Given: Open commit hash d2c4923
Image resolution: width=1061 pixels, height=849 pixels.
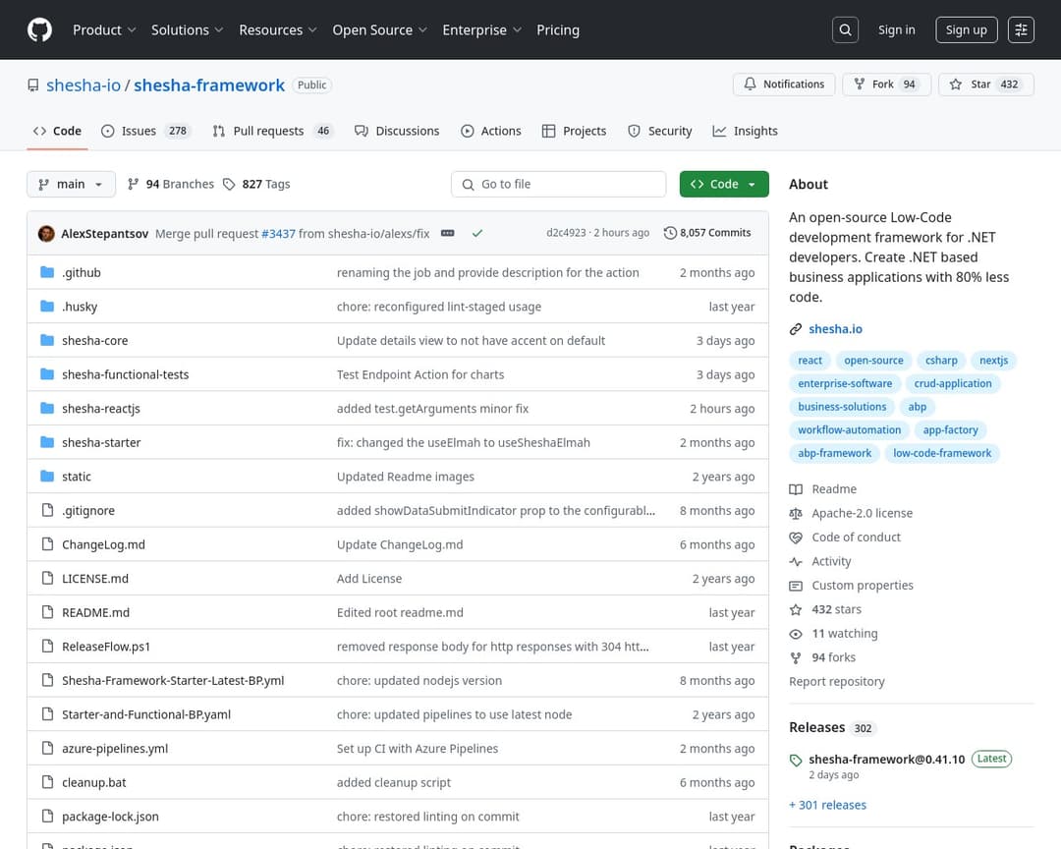Looking at the screenshot, I should coord(566,233).
